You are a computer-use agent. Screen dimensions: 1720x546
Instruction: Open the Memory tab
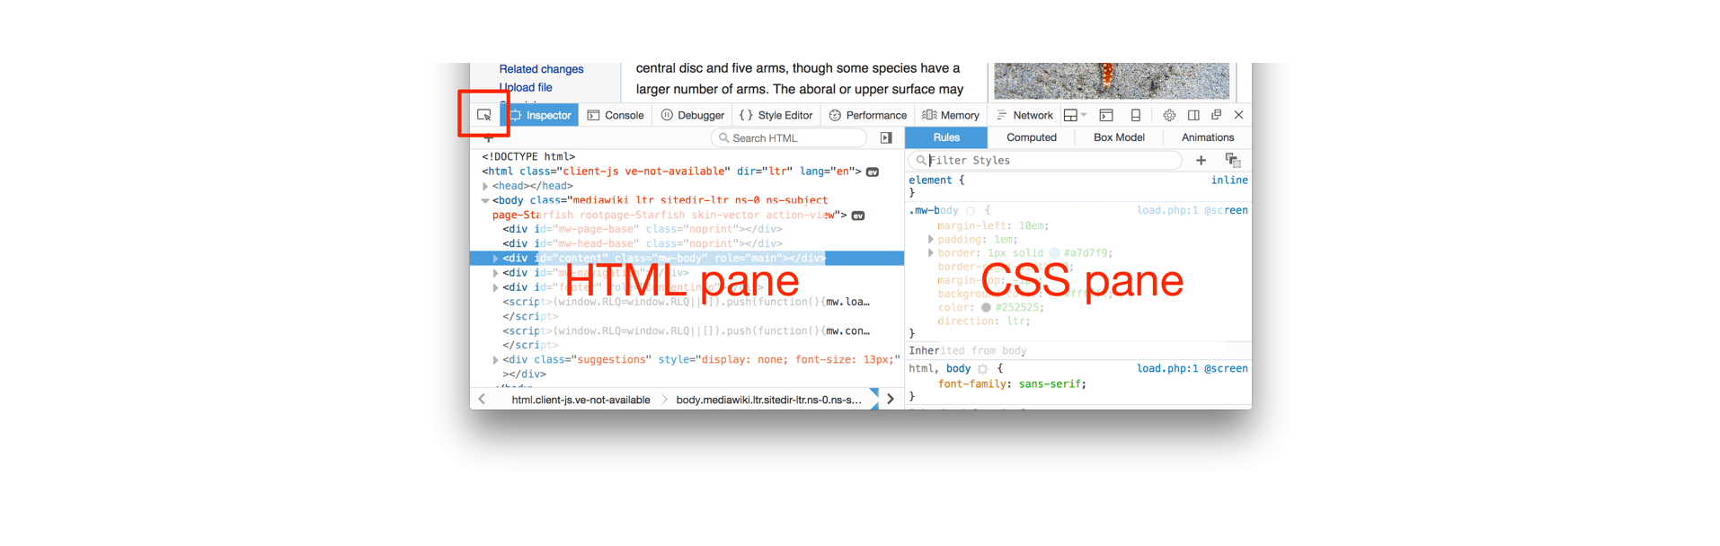951,115
